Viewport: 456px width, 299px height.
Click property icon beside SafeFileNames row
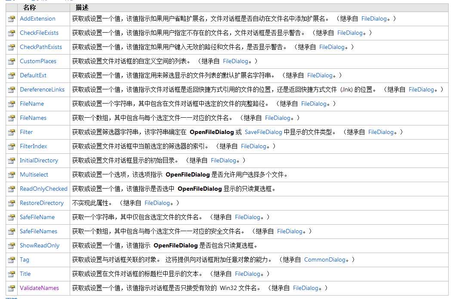pyautogui.click(x=11, y=232)
